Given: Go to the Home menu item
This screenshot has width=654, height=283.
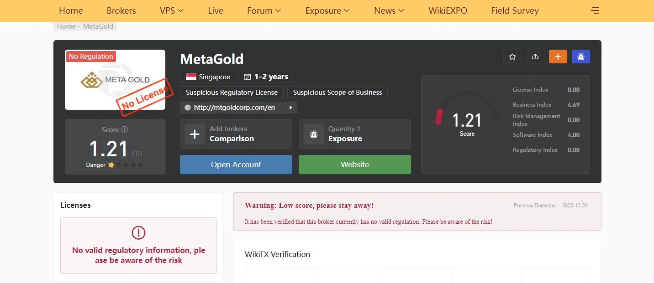Looking at the screenshot, I should click(x=71, y=10).
